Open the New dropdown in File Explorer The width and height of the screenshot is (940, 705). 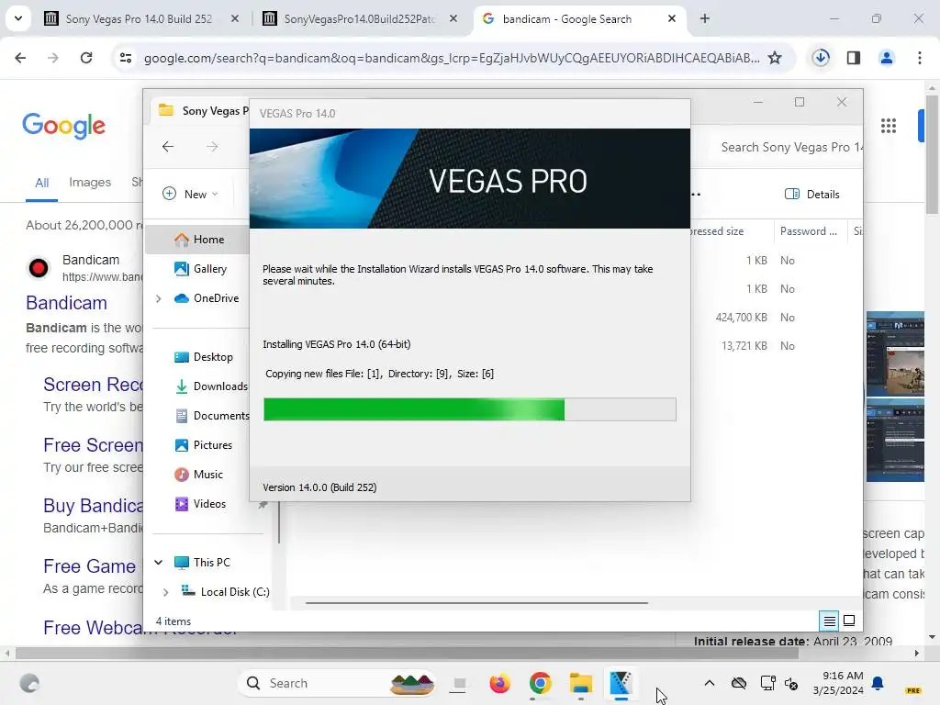[x=190, y=195]
